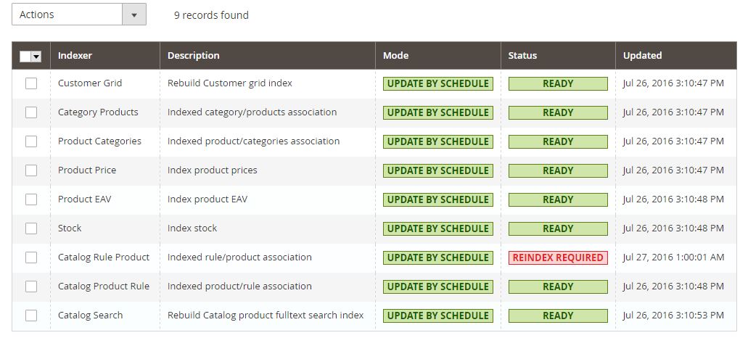This screenshot has width=740, height=338.
Task: Check the Product Categories indexer checkbox
Action: (x=31, y=141)
